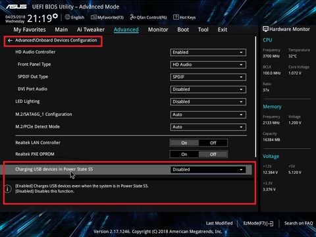The image size is (316, 237).
Task: Select the Exit tab
Action: (223, 30)
